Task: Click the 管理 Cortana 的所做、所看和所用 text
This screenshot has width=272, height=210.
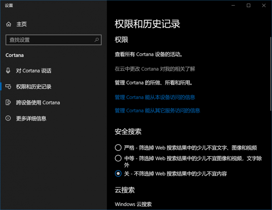Action: [154, 83]
